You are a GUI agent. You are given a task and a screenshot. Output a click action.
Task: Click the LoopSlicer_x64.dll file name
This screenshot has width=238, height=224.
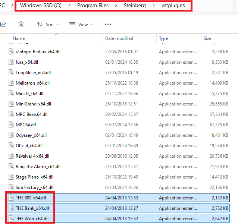(33, 73)
